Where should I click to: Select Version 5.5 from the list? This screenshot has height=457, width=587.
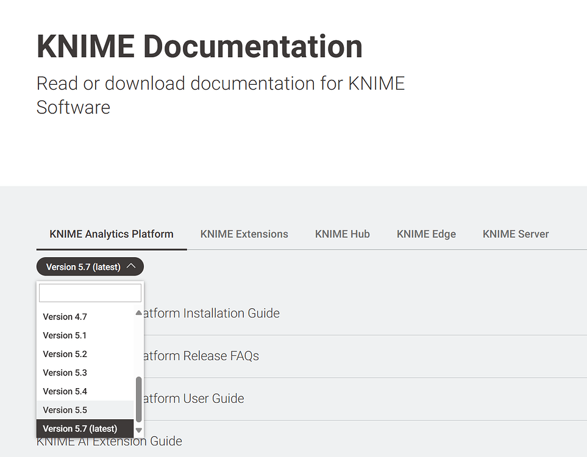[x=65, y=409]
